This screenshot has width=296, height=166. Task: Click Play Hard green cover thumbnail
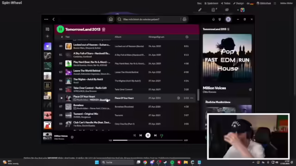point(68,64)
